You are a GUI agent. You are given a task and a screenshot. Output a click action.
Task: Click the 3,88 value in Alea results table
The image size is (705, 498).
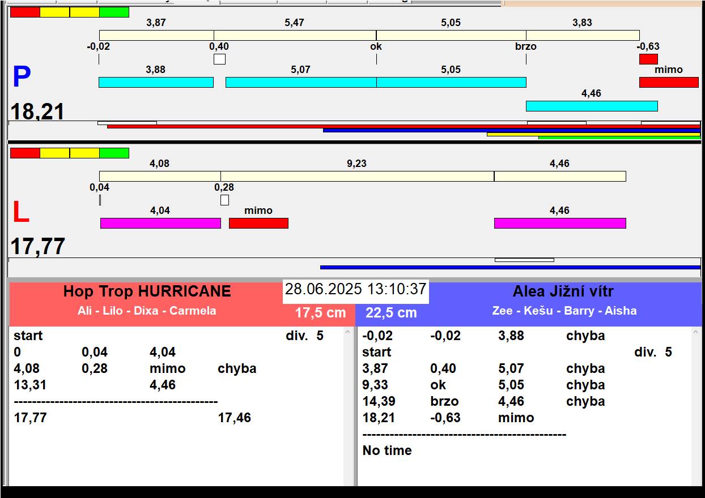point(511,336)
